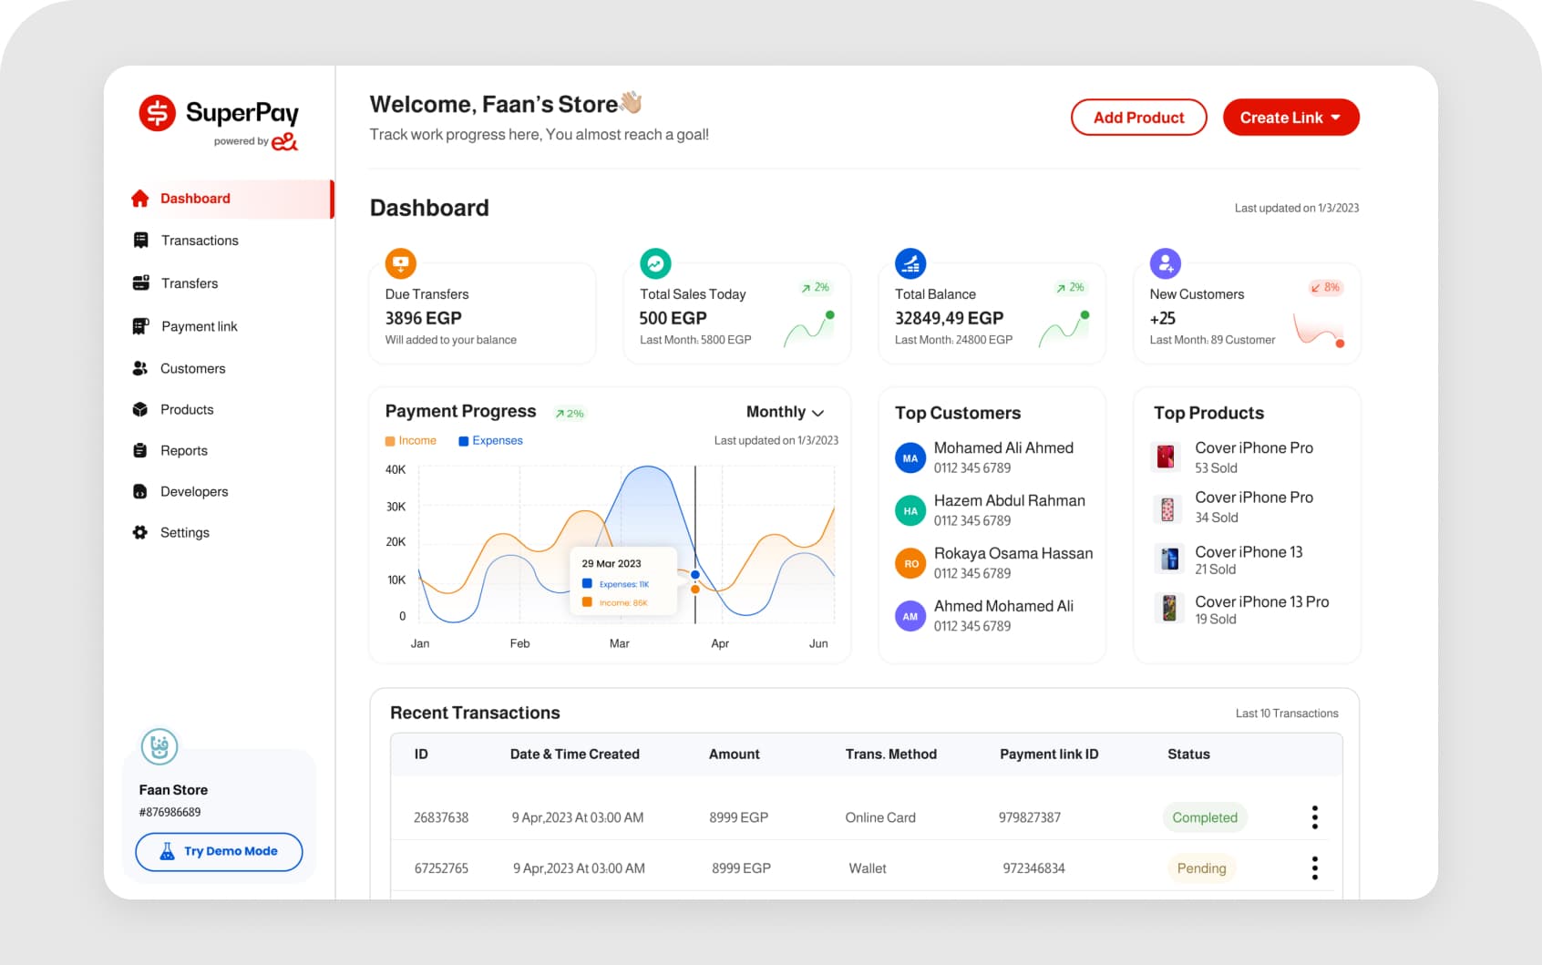Open the Reports section
Image resolution: width=1542 pixels, height=965 pixels.
[x=184, y=450]
